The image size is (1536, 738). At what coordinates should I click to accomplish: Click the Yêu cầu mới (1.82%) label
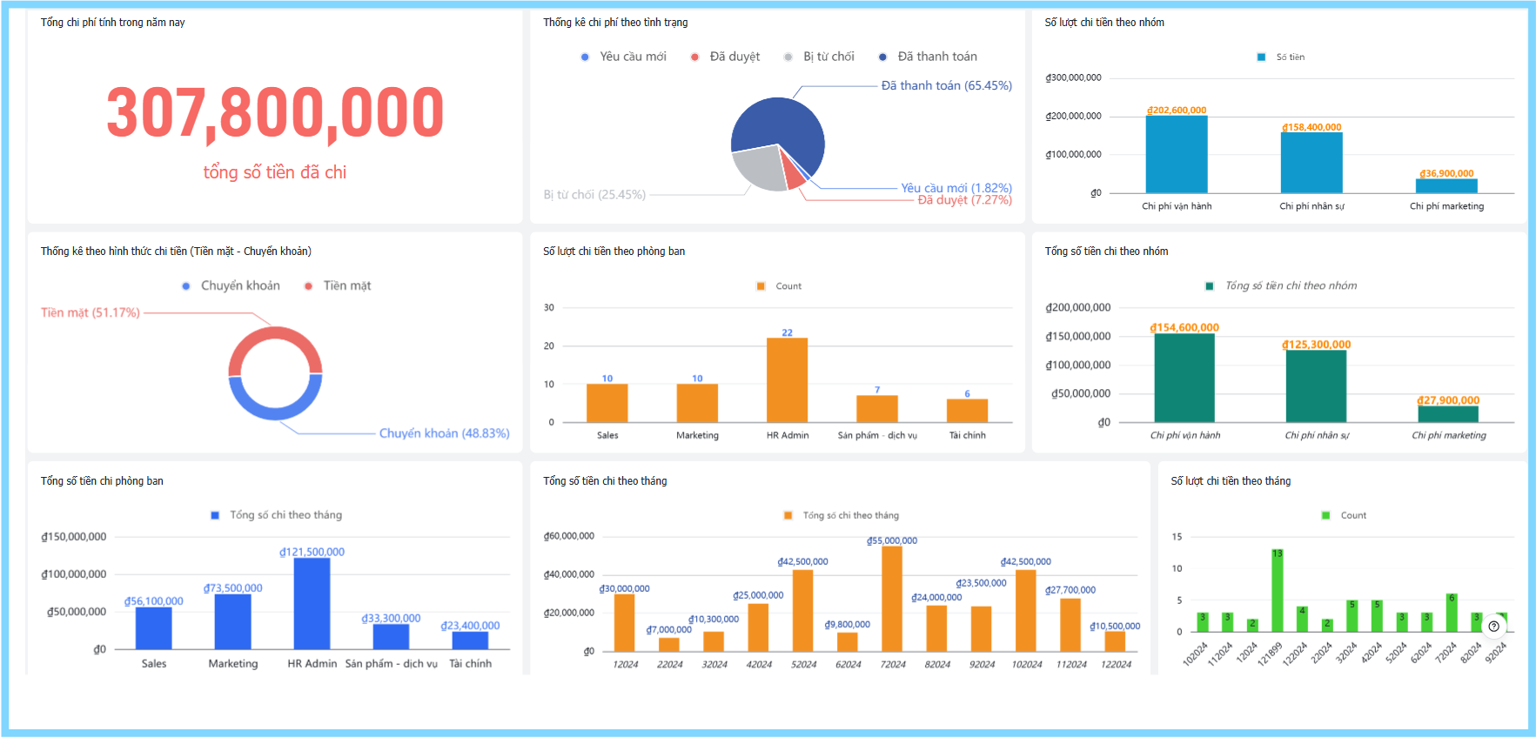click(956, 188)
